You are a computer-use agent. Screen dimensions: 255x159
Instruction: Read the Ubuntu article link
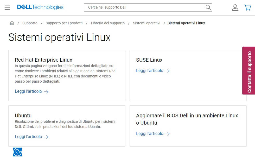(x=32, y=137)
